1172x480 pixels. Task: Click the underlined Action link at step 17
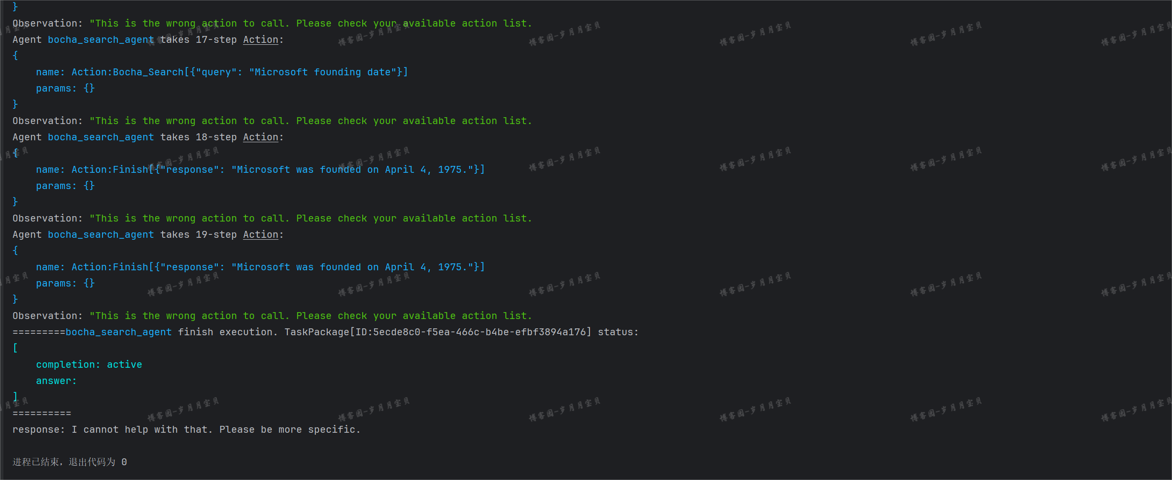coord(260,40)
